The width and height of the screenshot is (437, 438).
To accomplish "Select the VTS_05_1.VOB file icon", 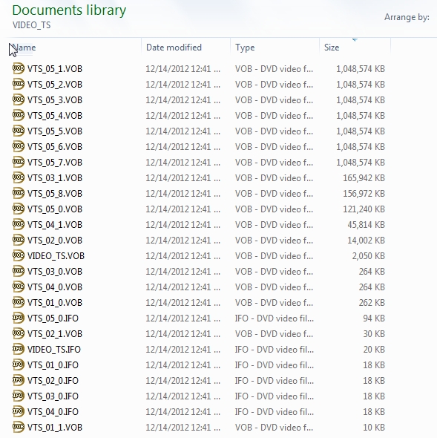I will (19, 68).
